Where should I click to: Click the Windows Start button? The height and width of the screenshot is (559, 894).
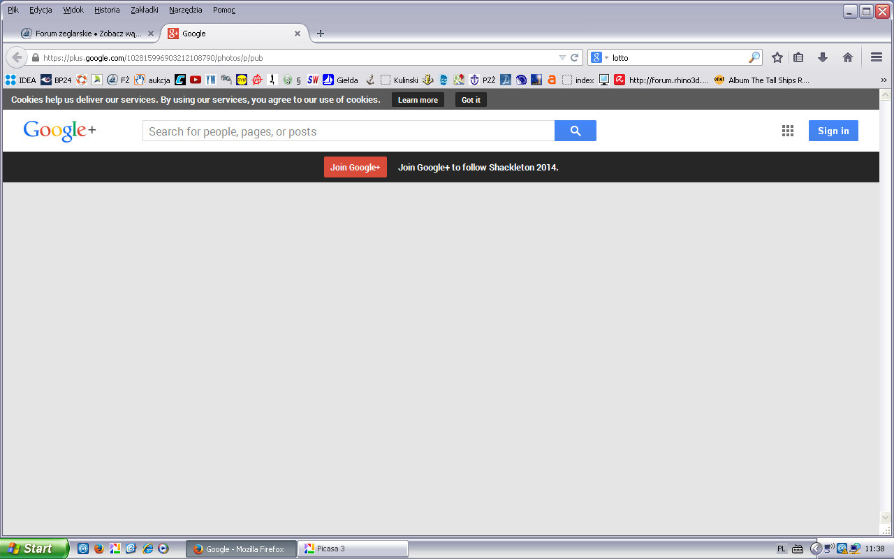click(x=34, y=549)
